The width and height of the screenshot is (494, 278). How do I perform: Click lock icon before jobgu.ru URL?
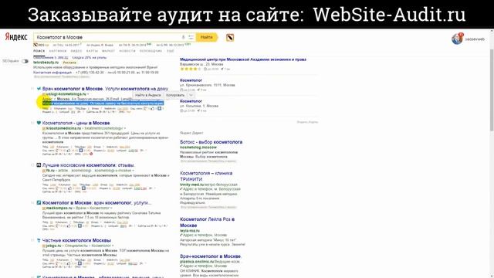(x=44, y=246)
